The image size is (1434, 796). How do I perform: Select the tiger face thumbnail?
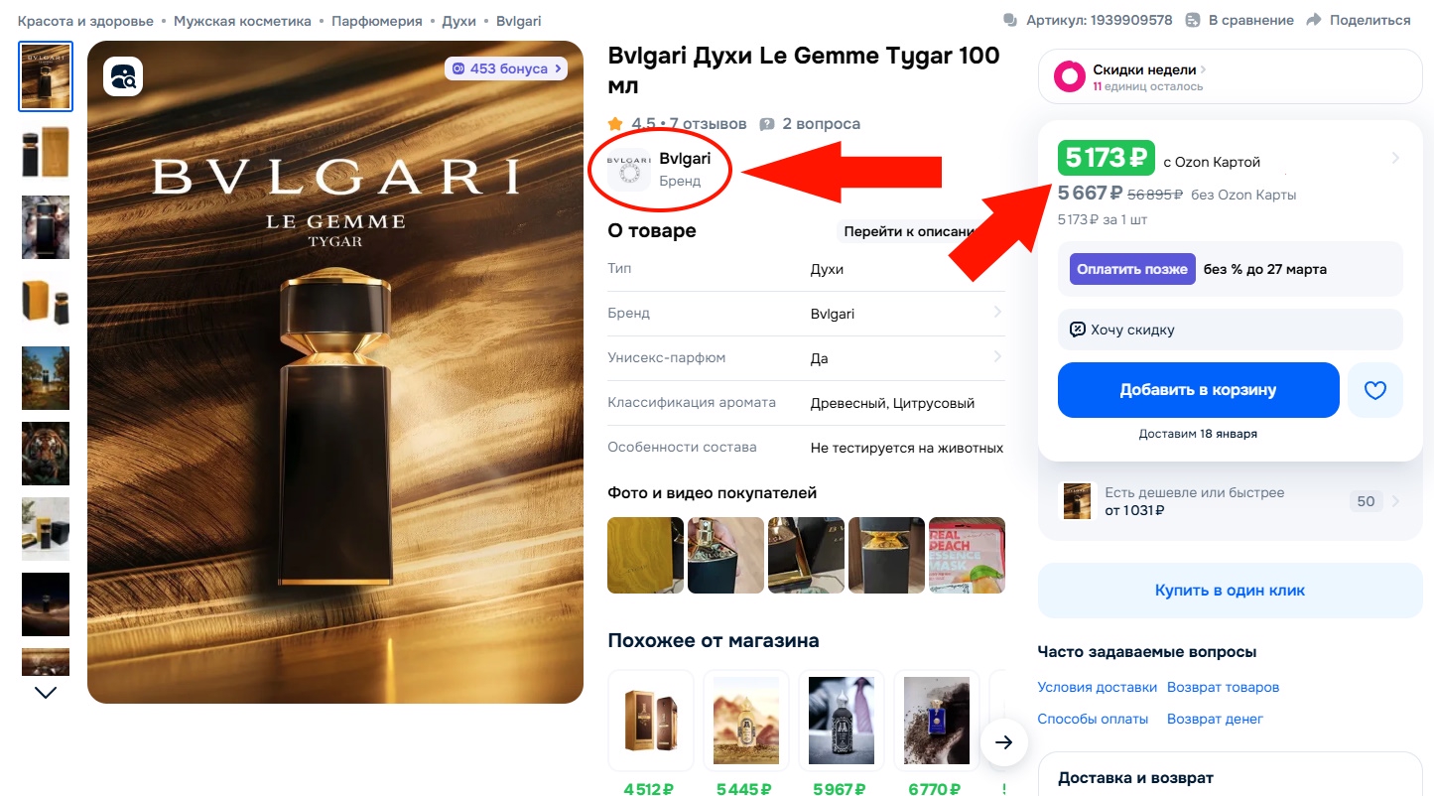(x=46, y=454)
